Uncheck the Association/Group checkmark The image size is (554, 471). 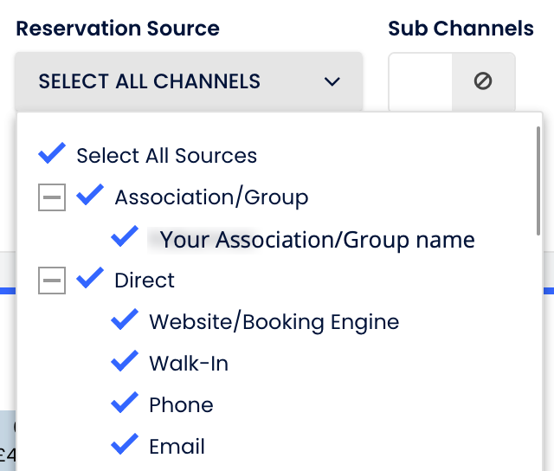pos(90,196)
